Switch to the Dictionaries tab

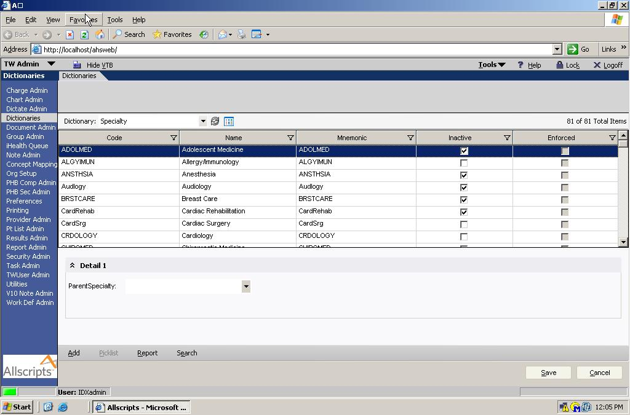(78, 76)
